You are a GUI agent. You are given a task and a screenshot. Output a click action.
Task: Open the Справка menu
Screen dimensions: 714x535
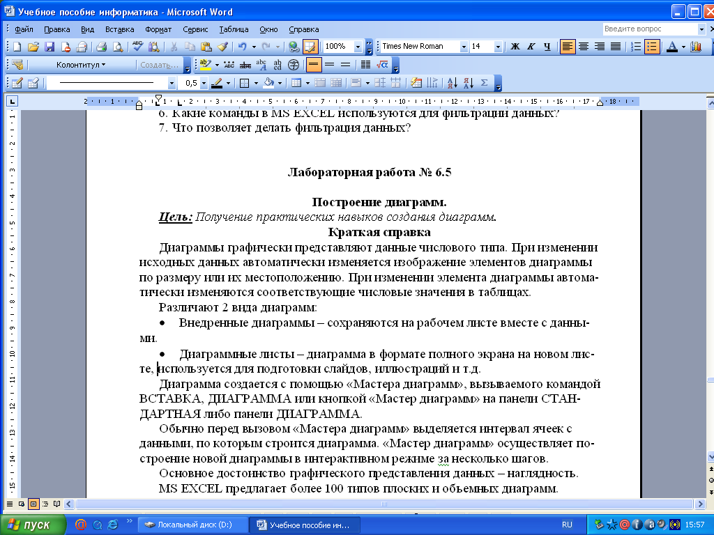(x=304, y=29)
